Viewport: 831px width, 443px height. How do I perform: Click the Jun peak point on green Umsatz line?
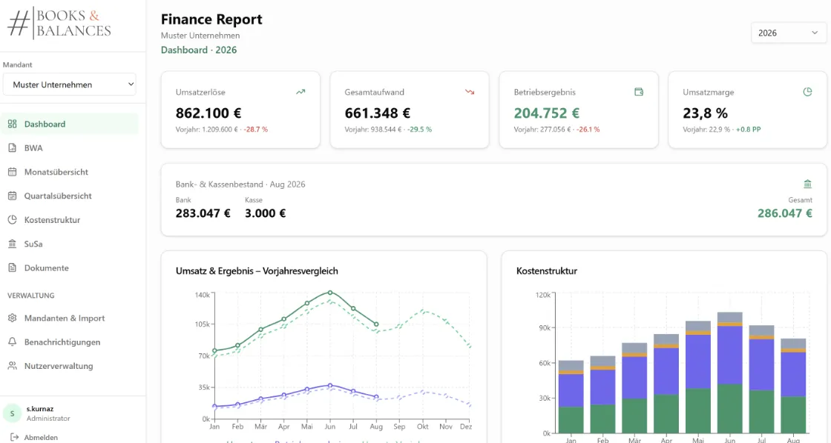330,292
